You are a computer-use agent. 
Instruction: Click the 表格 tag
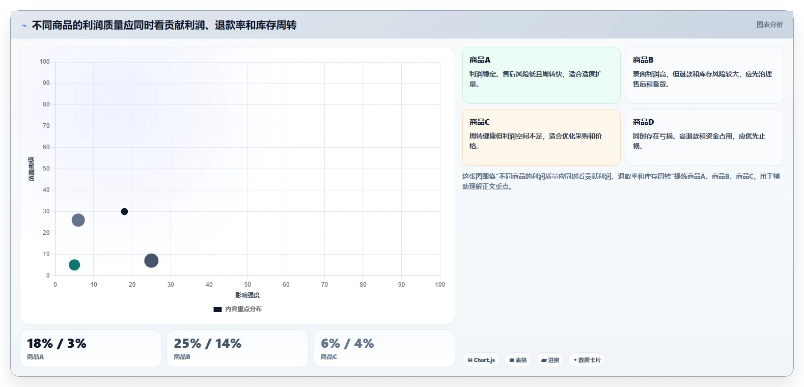(x=518, y=360)
